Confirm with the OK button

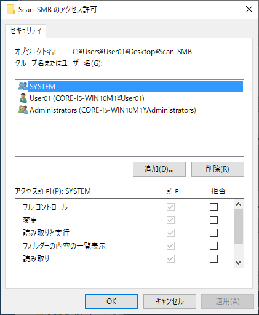click(x=111, y=301)
